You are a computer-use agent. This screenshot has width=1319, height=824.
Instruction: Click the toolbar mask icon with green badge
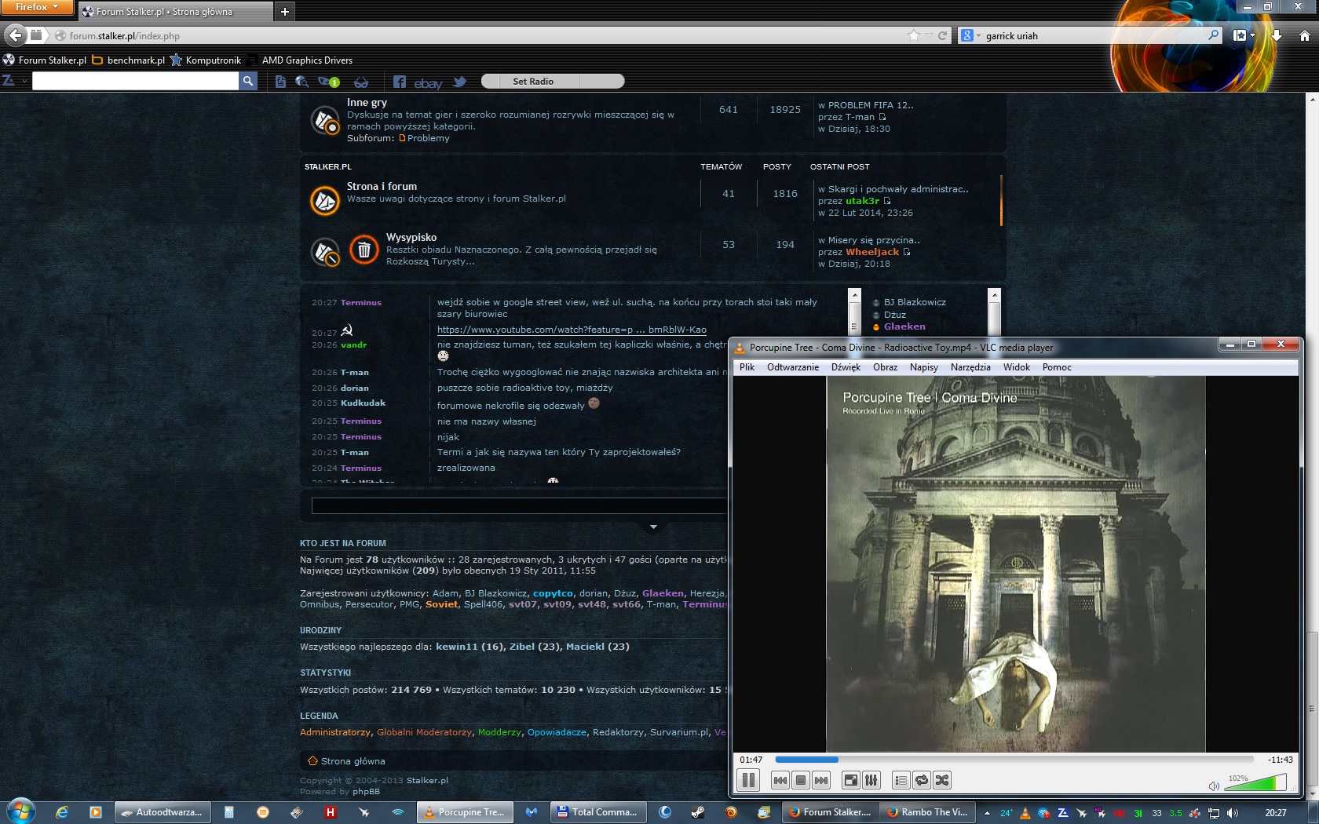pyautogui.click(x=328, y=81)
